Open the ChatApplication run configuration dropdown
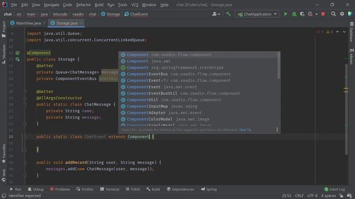The height and width of the screenshot is (199, 355). (257, 14)
